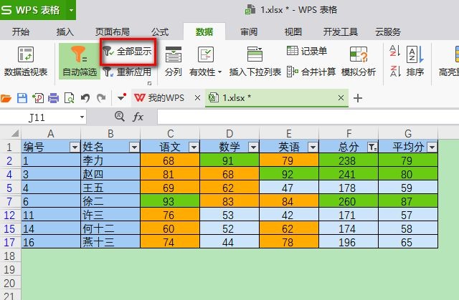Expand the filter dropdown on 语文 column
This screenshot has width=459, height=300.
193,147
